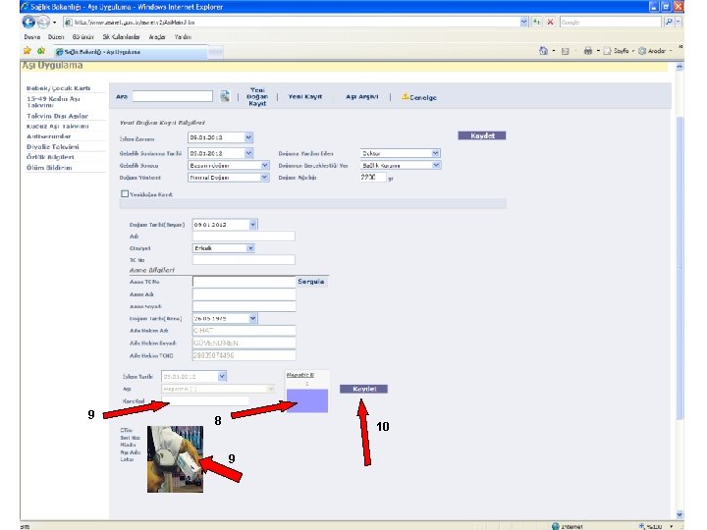Viewport: 707px width, 530px height.
Task: Open a new blank browser tab
Action: 215,52
